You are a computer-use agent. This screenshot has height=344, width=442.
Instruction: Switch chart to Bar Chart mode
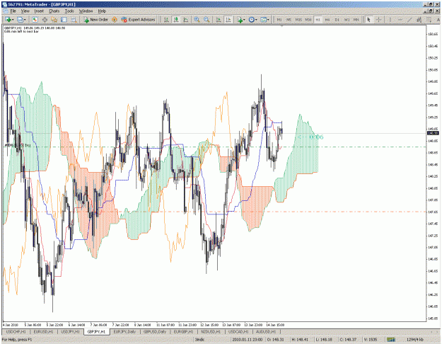click(x=166, y=20)
